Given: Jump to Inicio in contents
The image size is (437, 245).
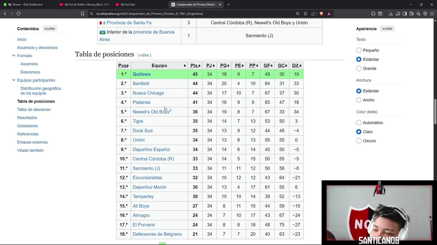Looking at the screenshot, I should (x=22, y=39).
